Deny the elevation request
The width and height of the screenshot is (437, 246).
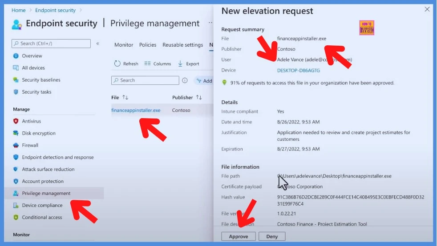point(272,236)
